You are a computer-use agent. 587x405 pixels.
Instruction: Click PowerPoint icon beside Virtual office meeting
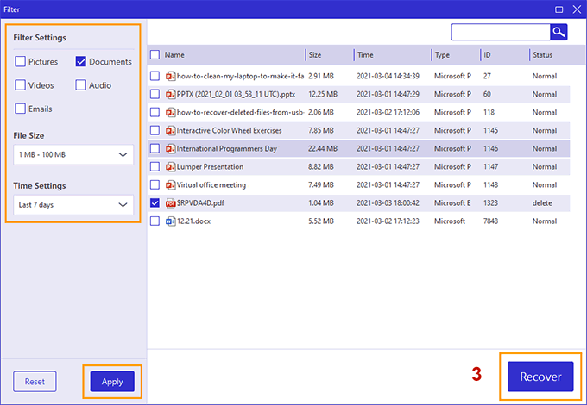170,185
